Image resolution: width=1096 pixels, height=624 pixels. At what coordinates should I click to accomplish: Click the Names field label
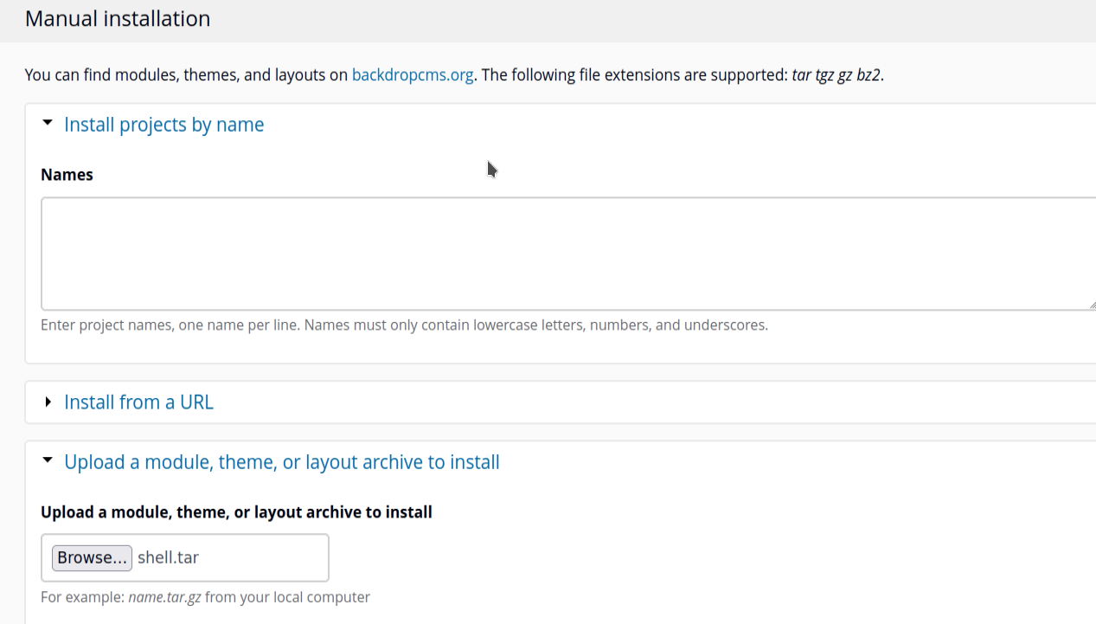click(67, 175)
